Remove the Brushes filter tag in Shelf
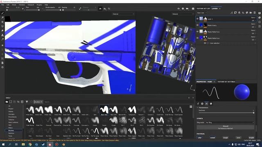Screen dimensions: 262x147 pyautogui.click(x=41, y=102)
